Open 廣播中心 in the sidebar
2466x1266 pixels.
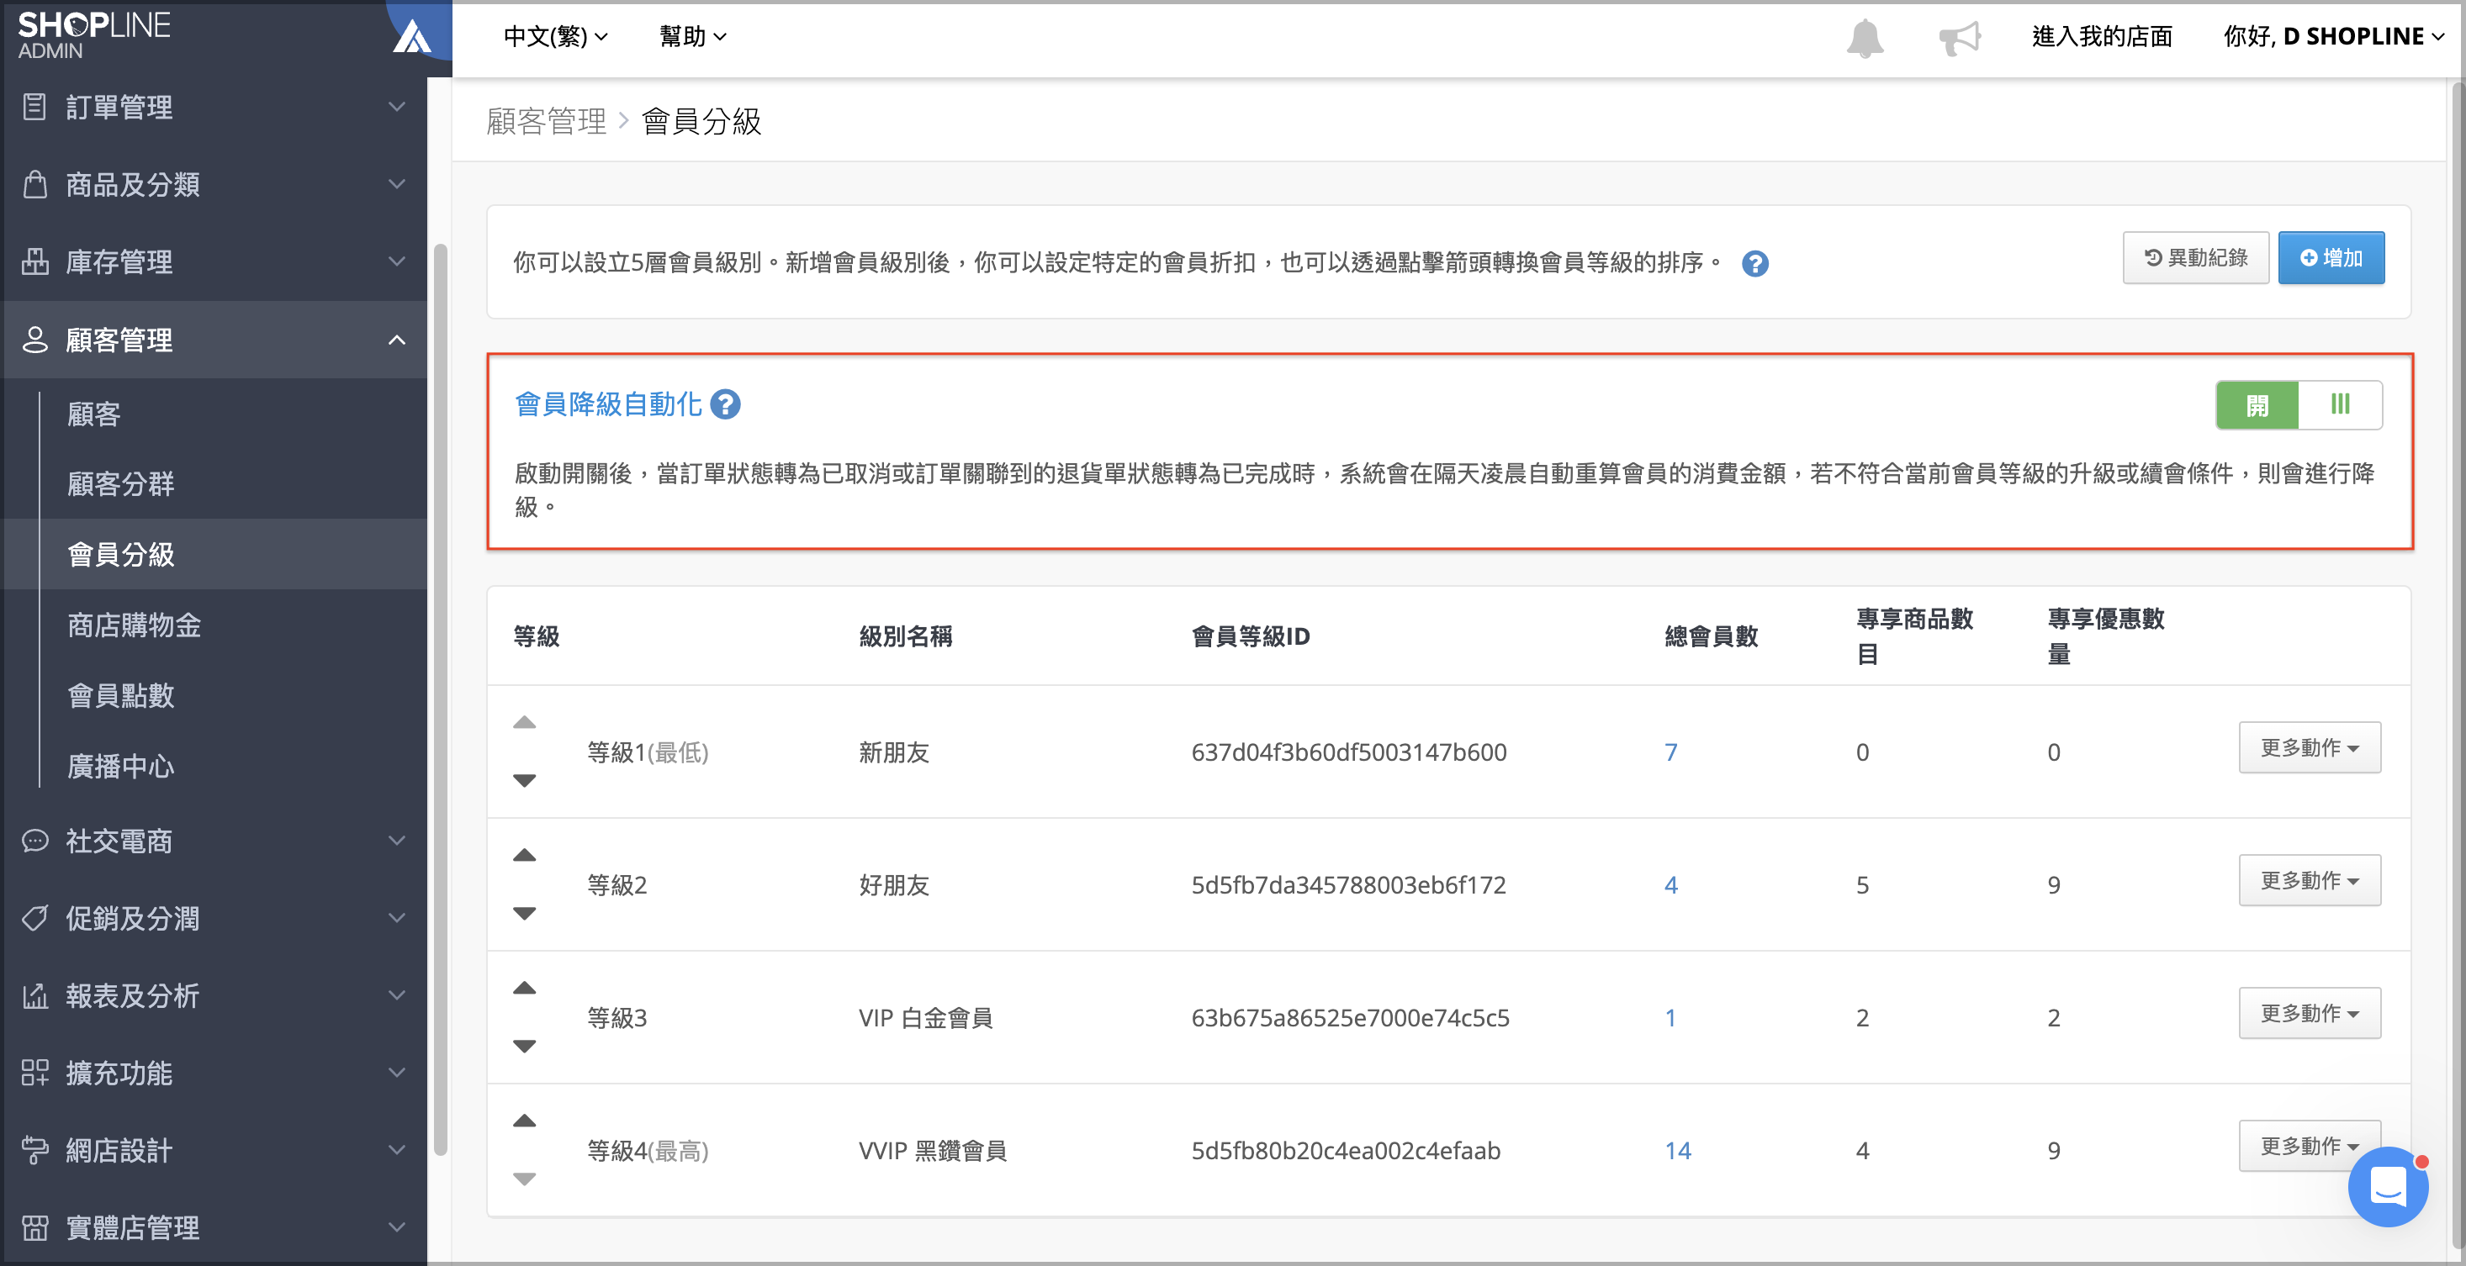tap(120, 766)
